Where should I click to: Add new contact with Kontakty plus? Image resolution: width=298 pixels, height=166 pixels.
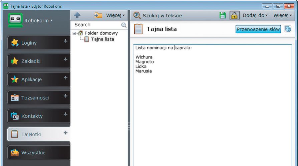65,114
